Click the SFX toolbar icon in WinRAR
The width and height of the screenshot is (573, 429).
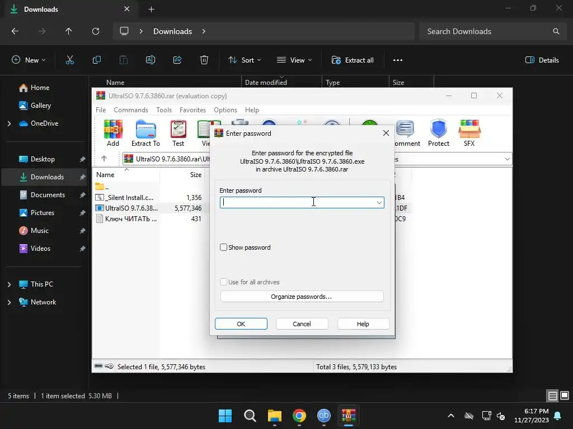(469, 133)
